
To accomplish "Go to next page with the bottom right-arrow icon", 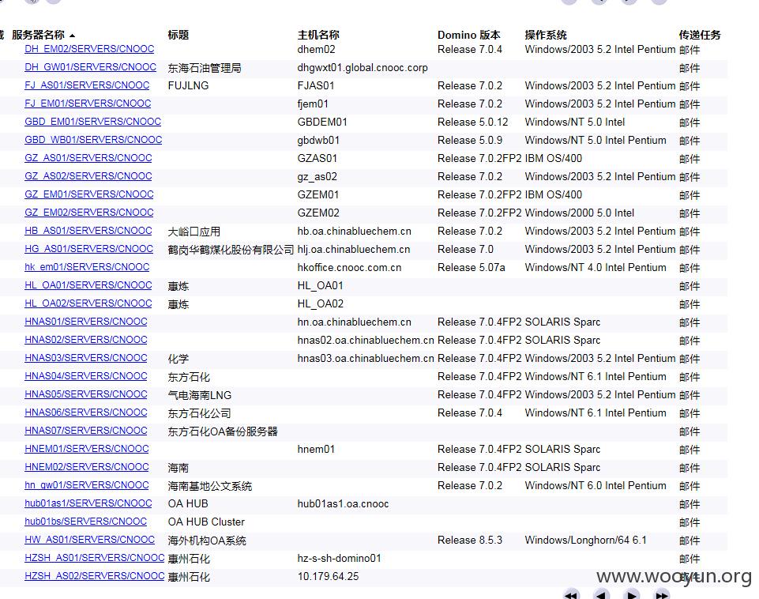I will pos(631,594).
